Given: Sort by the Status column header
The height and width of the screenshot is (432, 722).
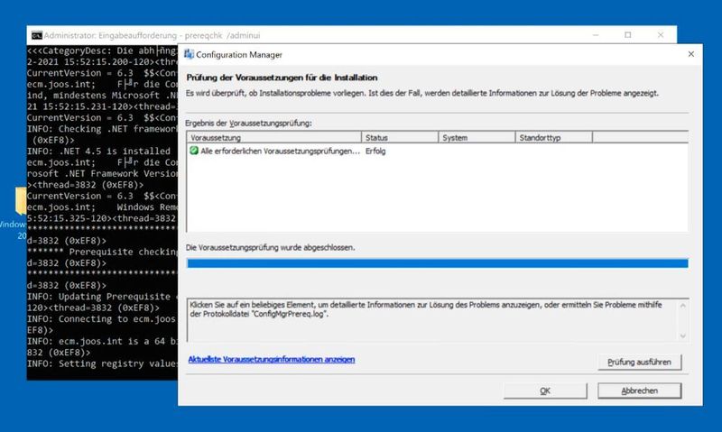Looking at the screenshot, I should coord(400,137).
